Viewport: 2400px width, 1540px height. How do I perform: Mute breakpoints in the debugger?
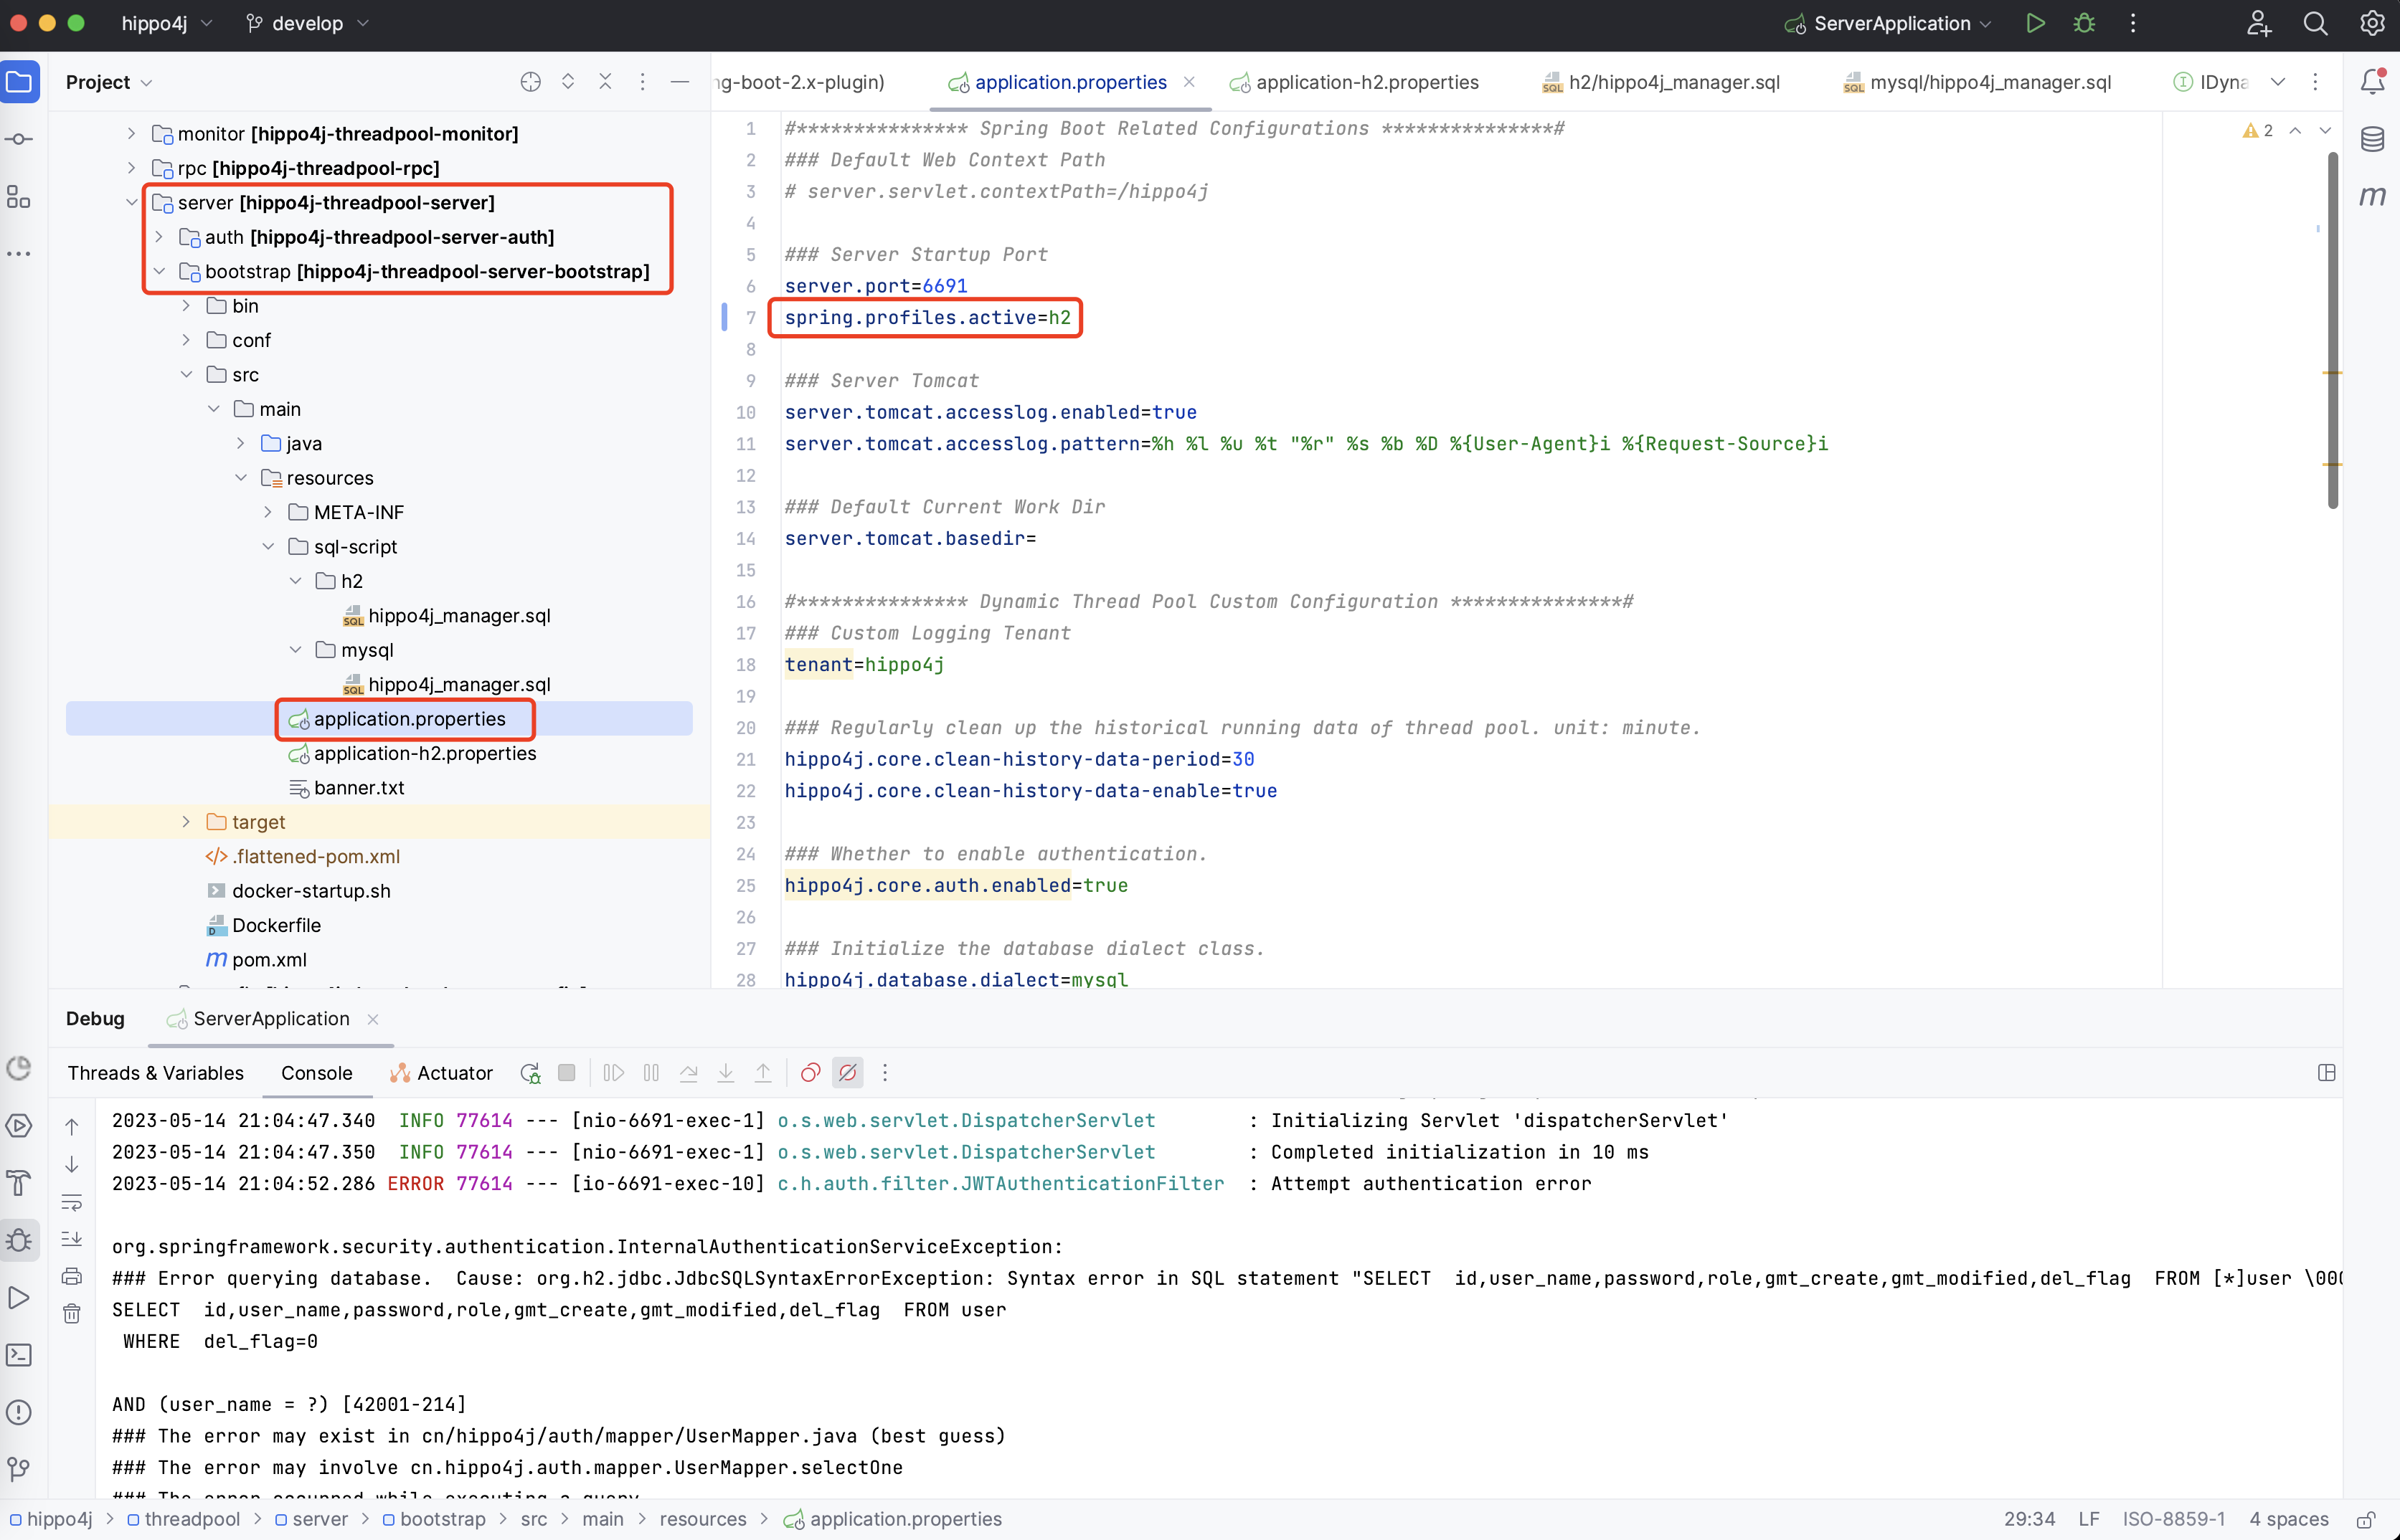[847, 1072]
